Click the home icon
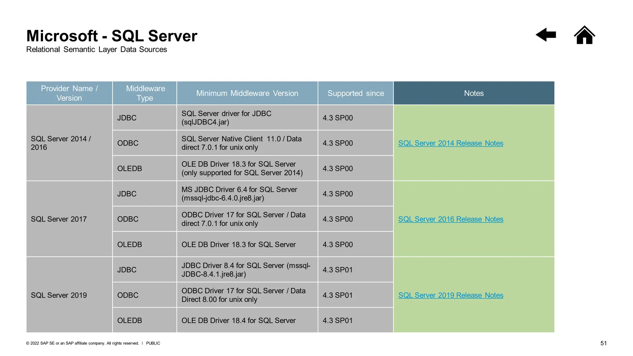Viewport: 633px width, 356px height. 584,35
